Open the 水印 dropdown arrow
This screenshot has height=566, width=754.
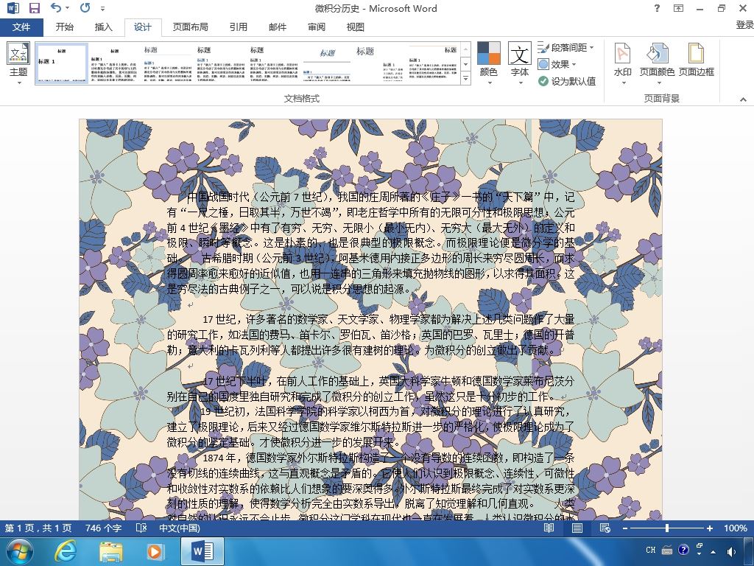click(623, 83)
